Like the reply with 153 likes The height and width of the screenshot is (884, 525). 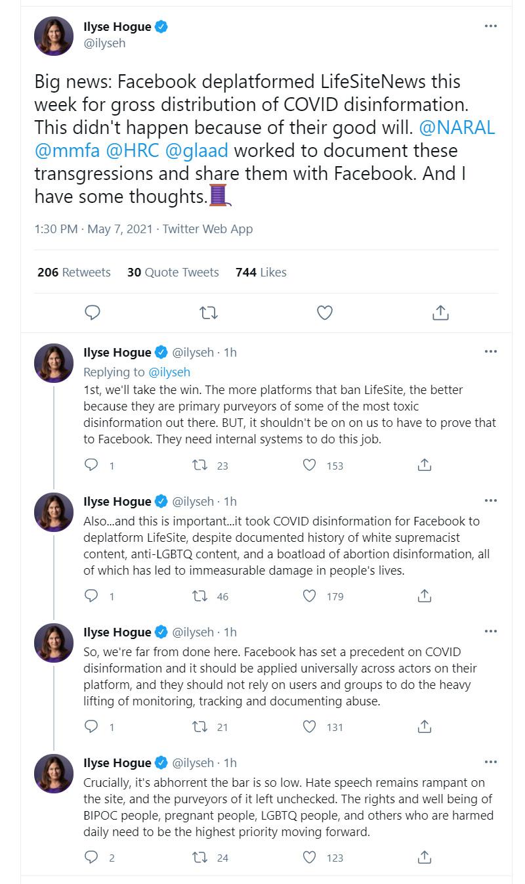point(310,465)
